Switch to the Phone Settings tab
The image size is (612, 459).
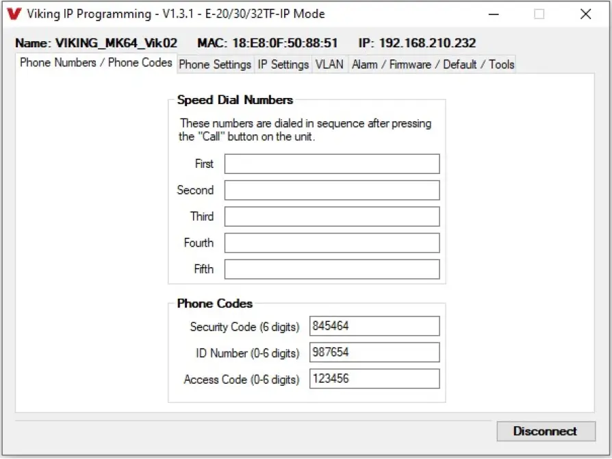click(x=215, y=64)
